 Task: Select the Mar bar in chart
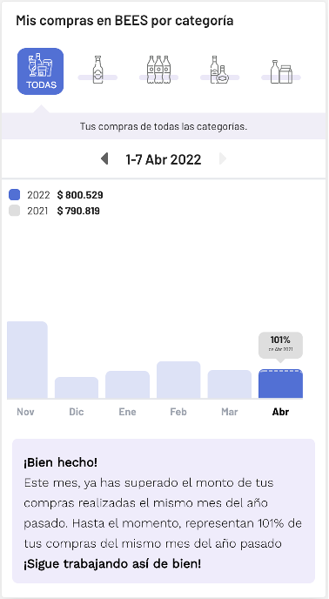click(x=229, y=384)
